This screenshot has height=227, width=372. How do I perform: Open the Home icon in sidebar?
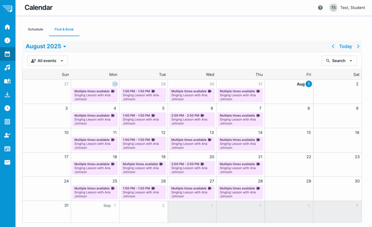[x=7, y=27]
